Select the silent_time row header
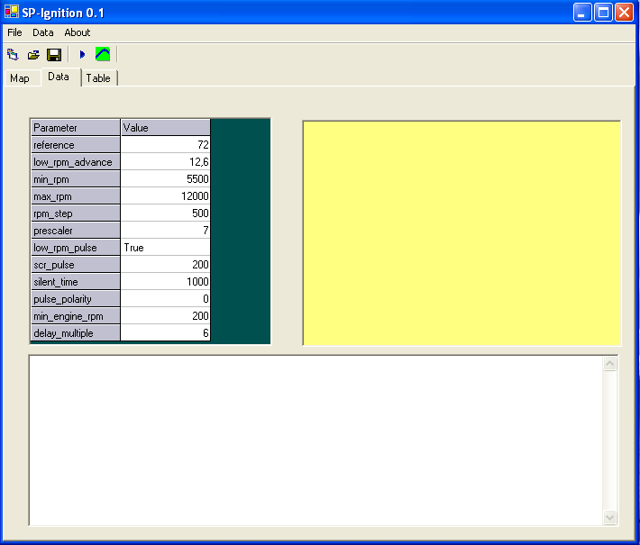Image resolution: width=640 pixels, height=545 pixels. tap(76, 282)
